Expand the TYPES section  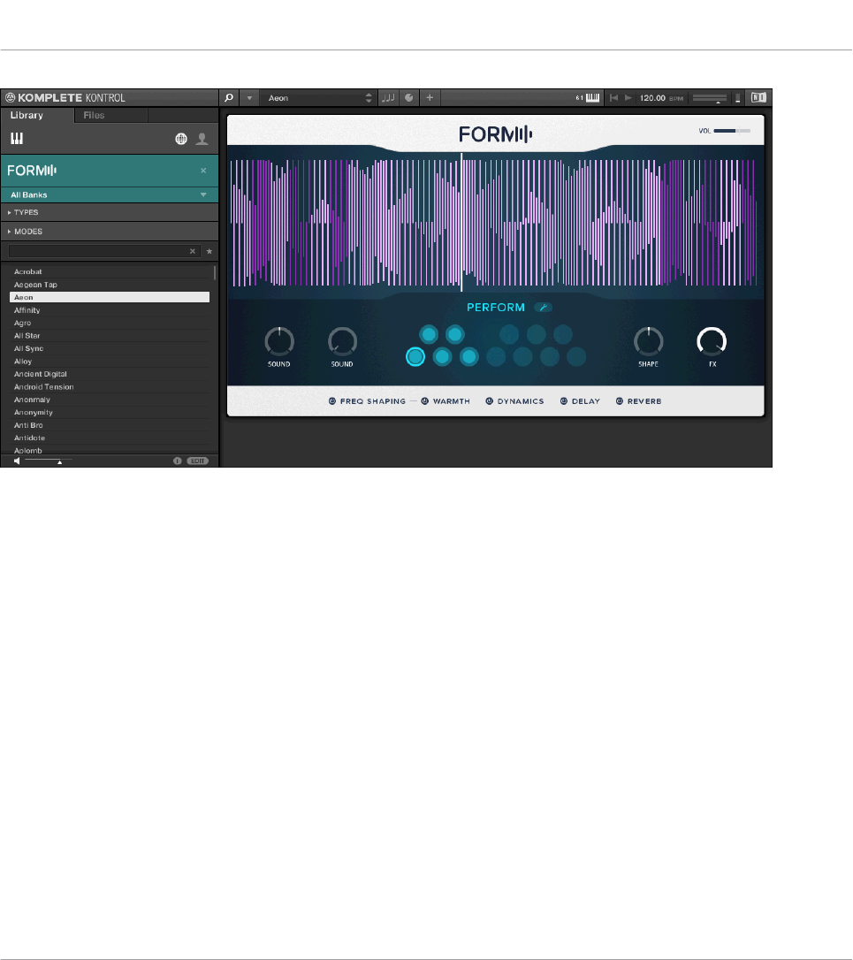pyautogui.click(x=109, y=212)
